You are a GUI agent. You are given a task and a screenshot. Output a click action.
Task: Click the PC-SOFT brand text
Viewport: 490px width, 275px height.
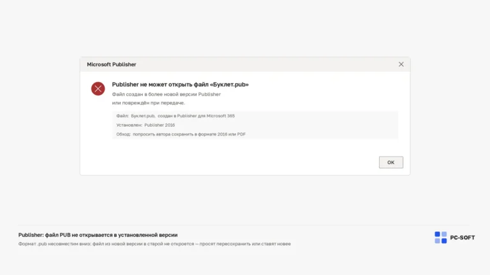click(462, 237)
